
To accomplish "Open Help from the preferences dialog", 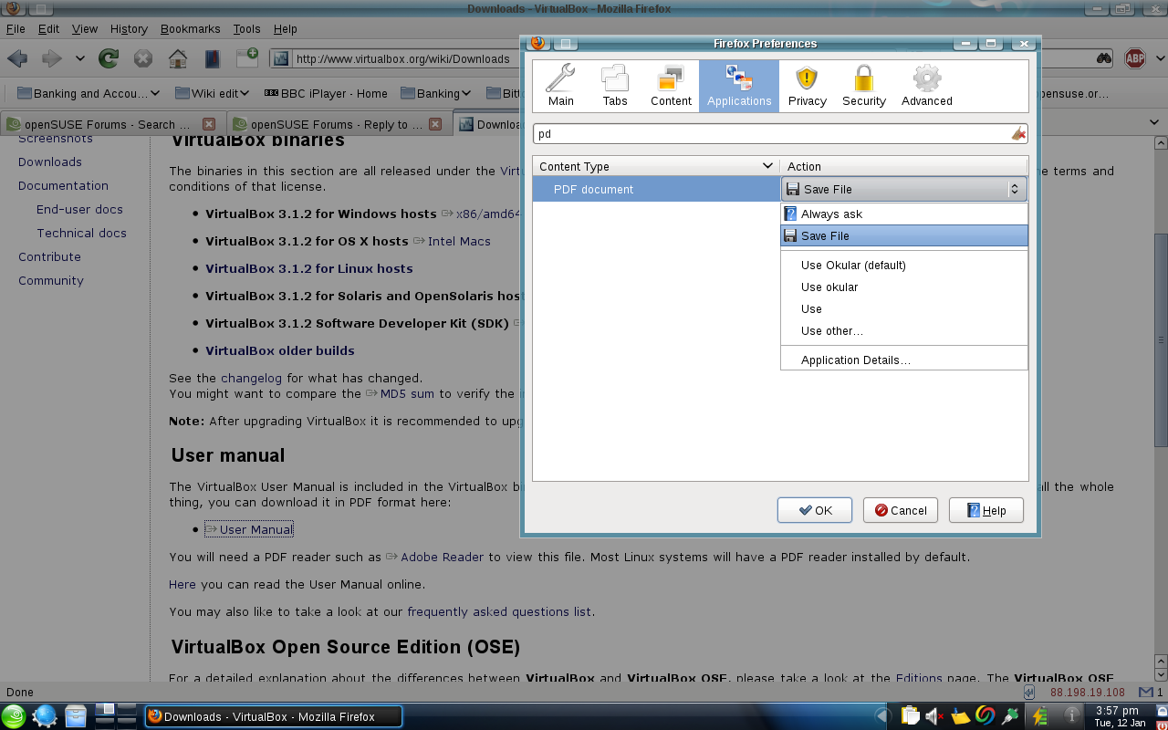I will (x=985, y=510).
